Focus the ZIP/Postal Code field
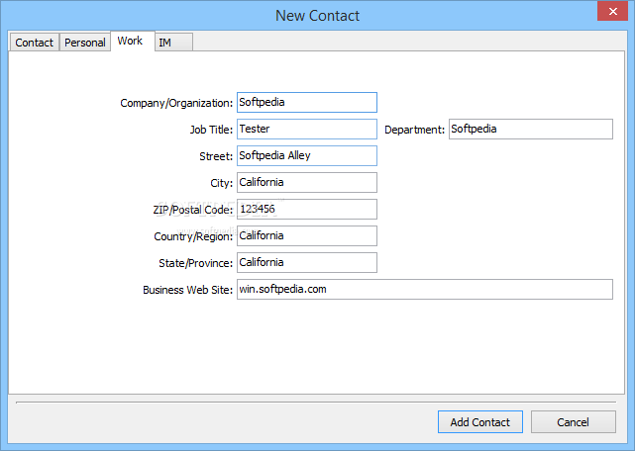The width and height of the screenshot is (635, 451). [307, 209]
